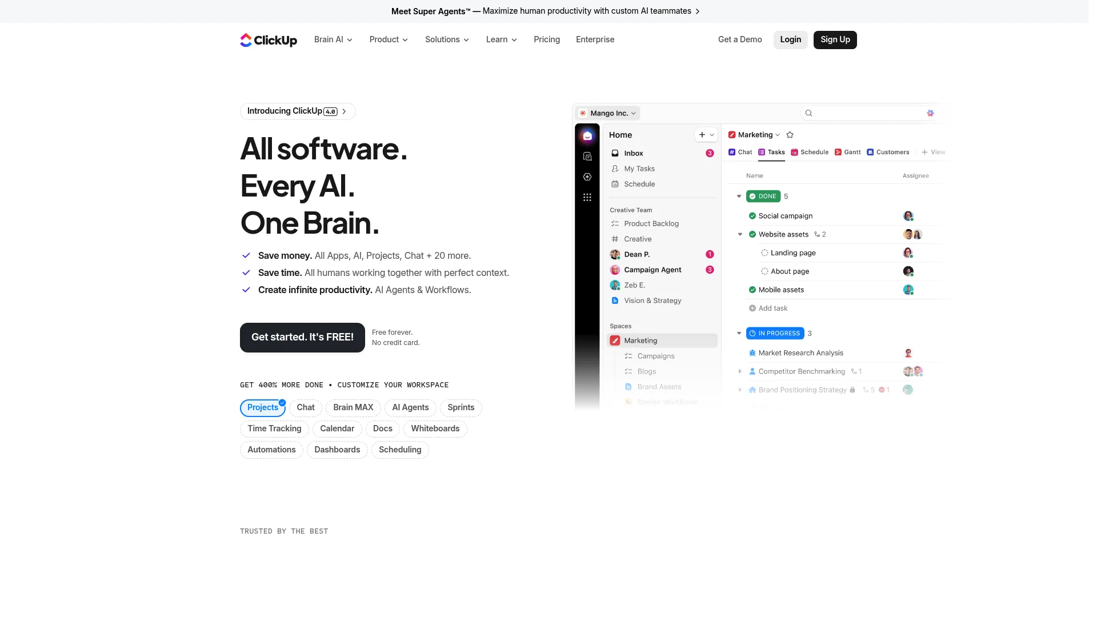Viewport: 1097px width, 617px height.
Task: Select the Brain MAX feature chip
Action: click(353, 408)
